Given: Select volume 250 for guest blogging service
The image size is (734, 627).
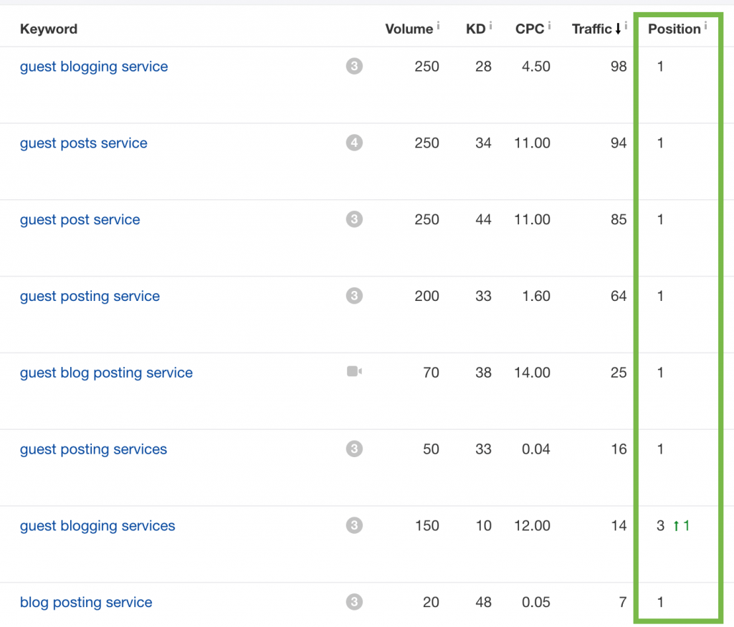Looking at the screenshot, I should pos(427,67).
